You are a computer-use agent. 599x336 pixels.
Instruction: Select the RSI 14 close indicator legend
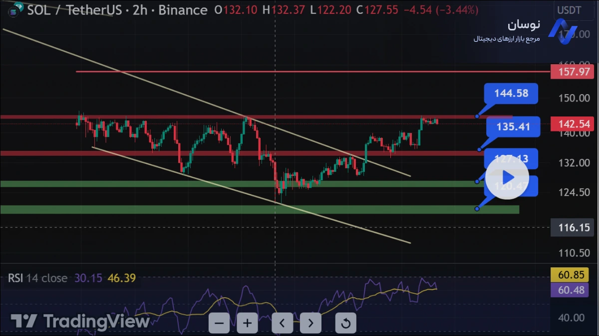(x=37, y=278)
